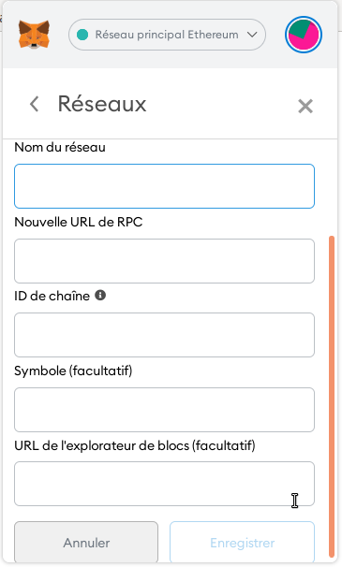This screenshot has width=342, height=567.
Task: Focus the Nom du réseau input field
Action: pos(165,186)
